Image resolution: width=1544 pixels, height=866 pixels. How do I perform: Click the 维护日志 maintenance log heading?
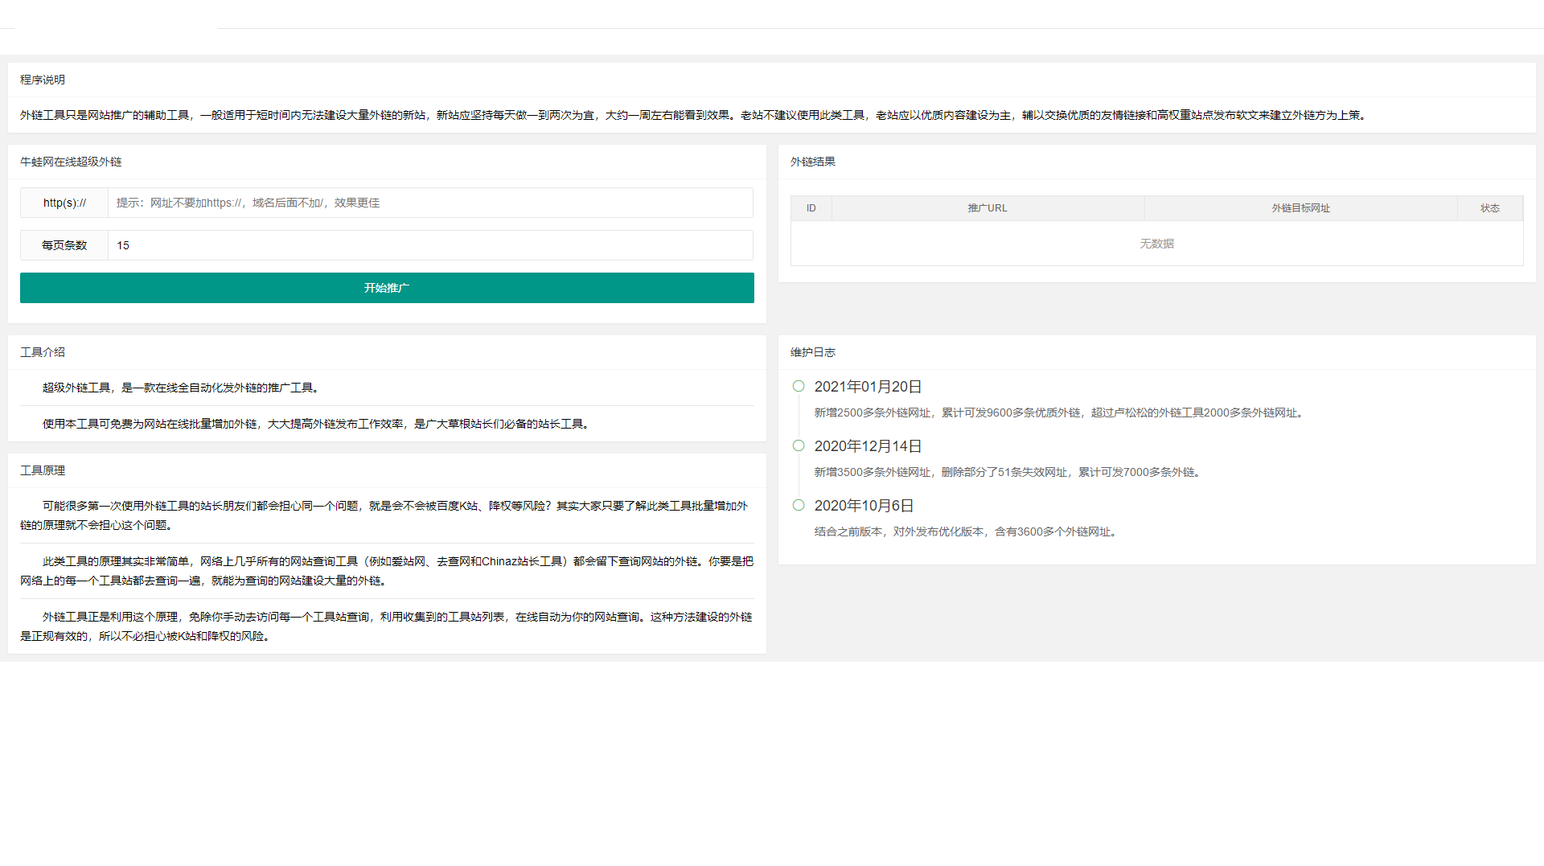tap(812, 352)
